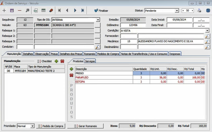212x132 pixels.
Task: Click the R$ Total column header
Action: (192, 69)
